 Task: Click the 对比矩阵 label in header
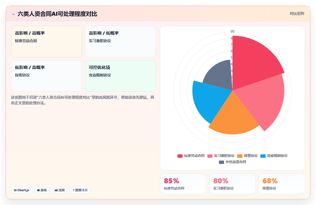[297, 14]
